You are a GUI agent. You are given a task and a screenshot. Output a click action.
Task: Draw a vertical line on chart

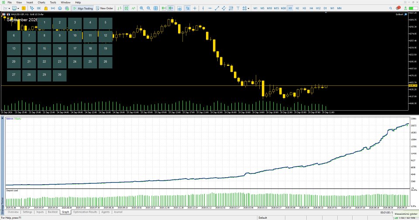coord(203,8)
